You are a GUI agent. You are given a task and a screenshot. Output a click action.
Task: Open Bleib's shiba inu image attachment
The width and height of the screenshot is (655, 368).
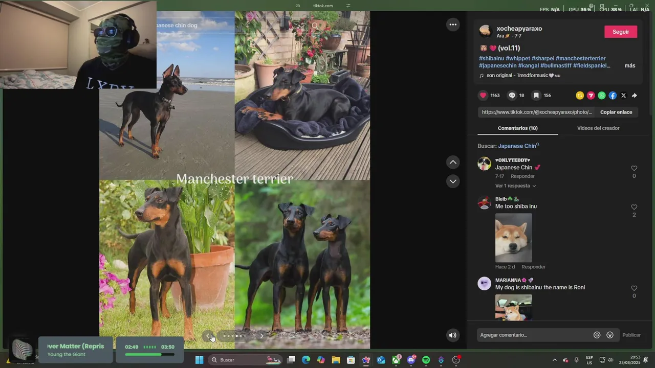[513, 238]
